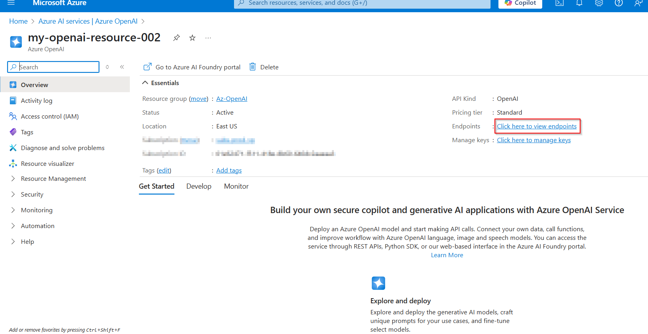Open Access control (IAM)
Viewport: 648px width, 334px height.
coord(65,116)
